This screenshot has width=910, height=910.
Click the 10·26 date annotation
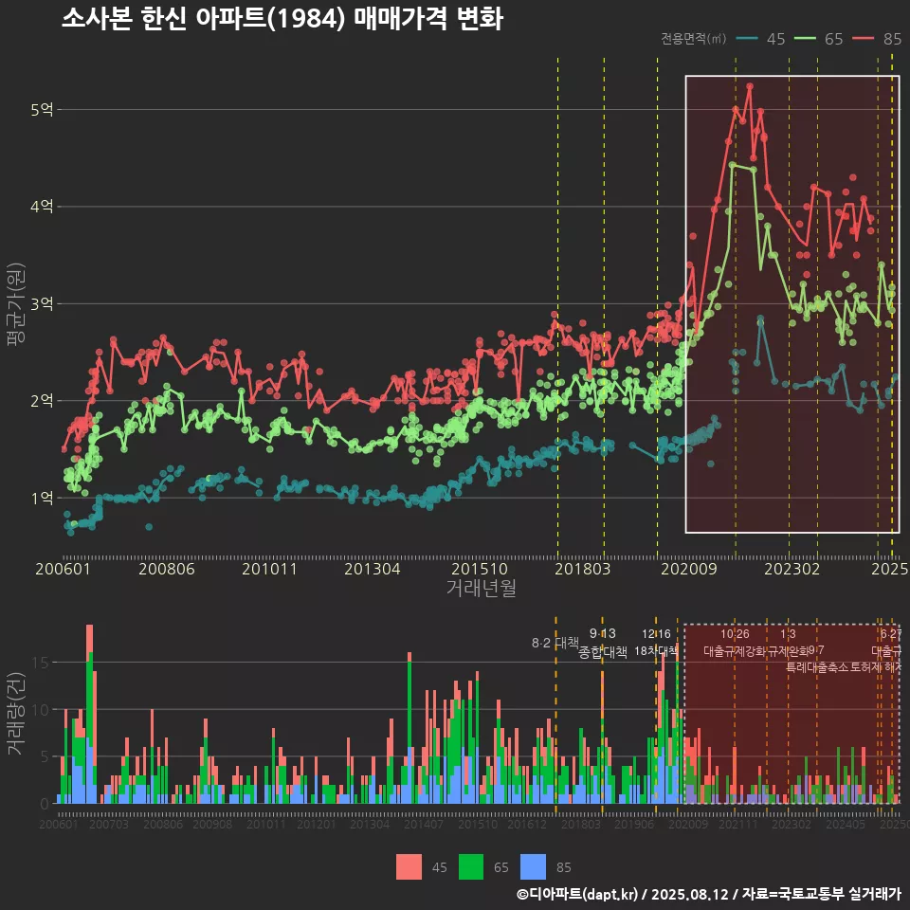pos(735,634)
